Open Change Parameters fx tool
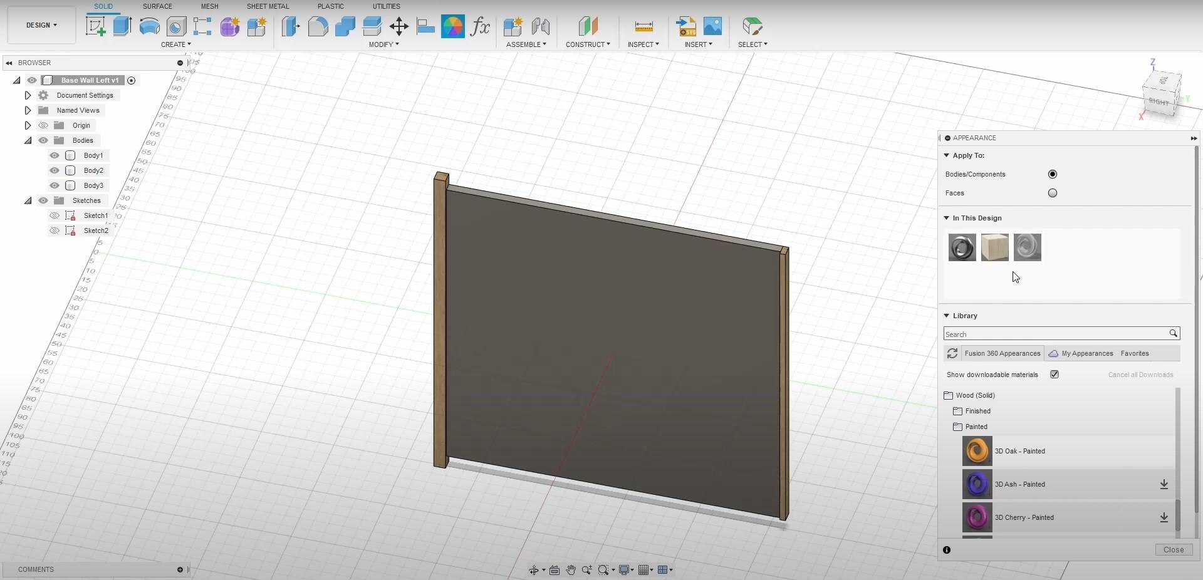1203x580 pixels. (480, 26)
